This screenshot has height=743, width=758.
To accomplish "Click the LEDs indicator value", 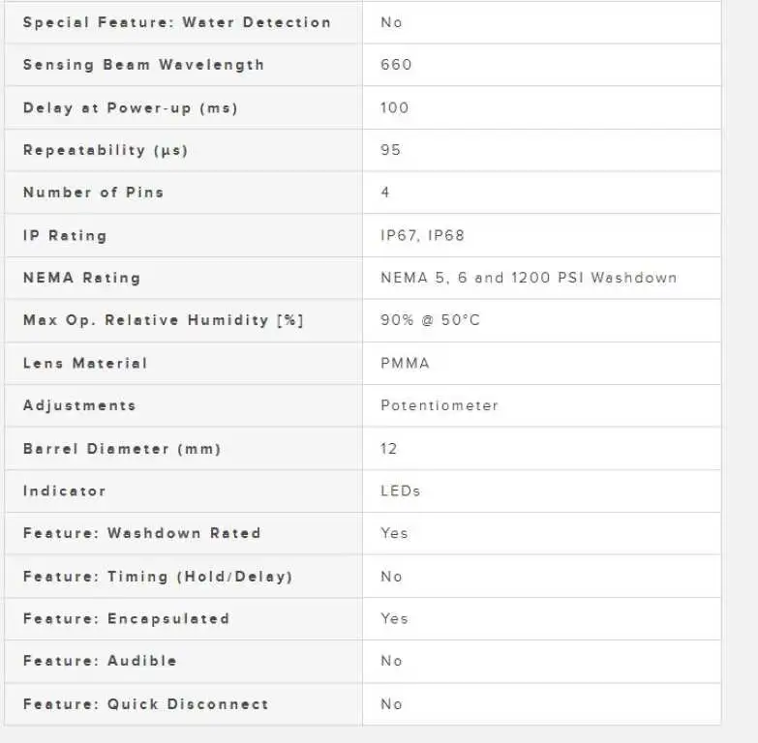I will [401, 490].
